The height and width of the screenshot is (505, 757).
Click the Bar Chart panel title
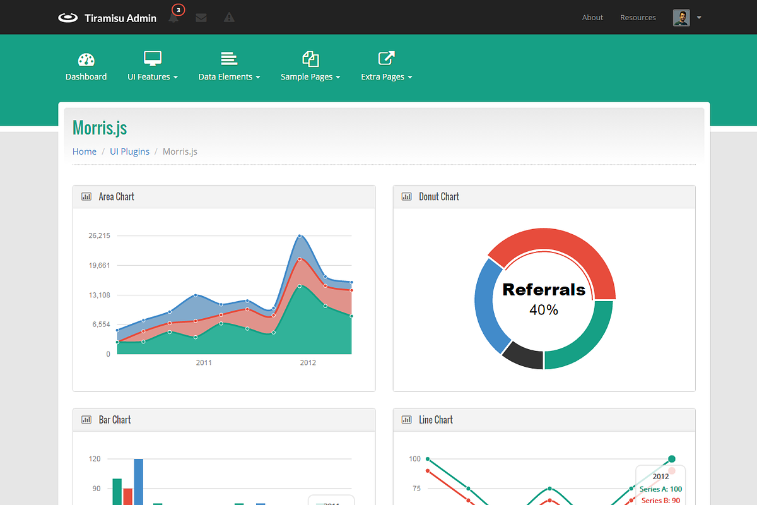coord(115,420)
